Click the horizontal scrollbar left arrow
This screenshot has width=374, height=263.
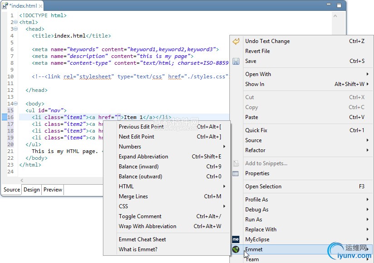tap(21, 181)
